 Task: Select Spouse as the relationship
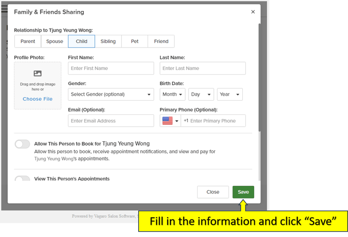tap(54, 42)
